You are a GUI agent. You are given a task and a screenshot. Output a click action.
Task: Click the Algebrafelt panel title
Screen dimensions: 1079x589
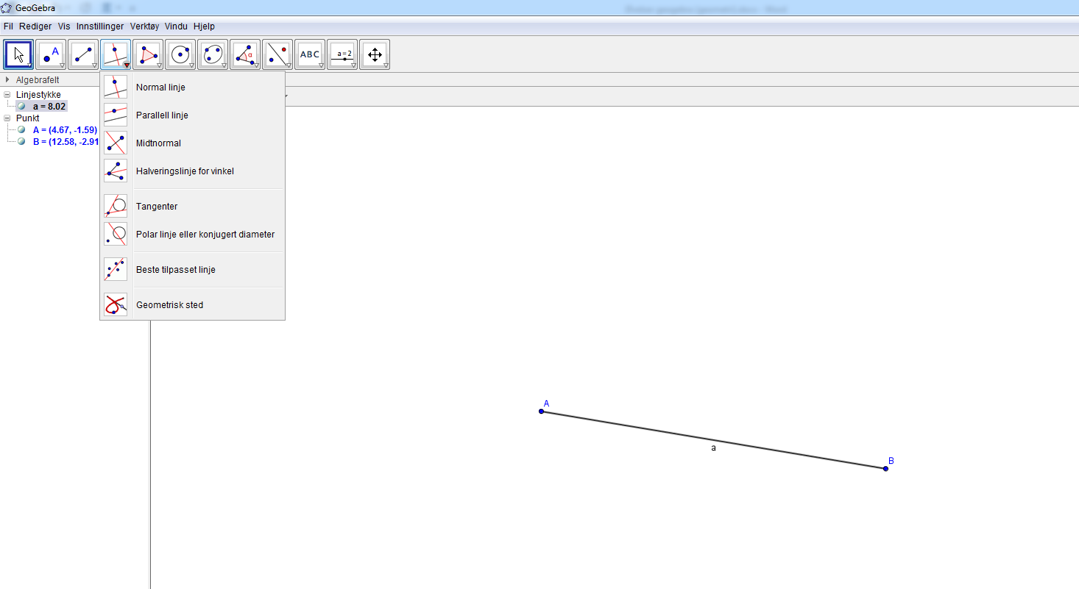38,79
